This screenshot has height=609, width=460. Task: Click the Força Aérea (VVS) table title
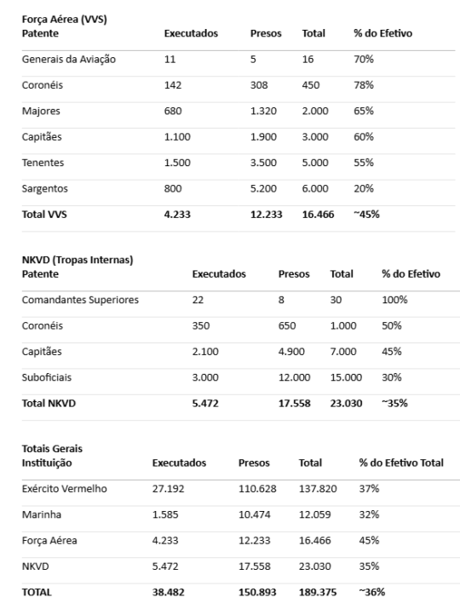[x=64, y=20]
